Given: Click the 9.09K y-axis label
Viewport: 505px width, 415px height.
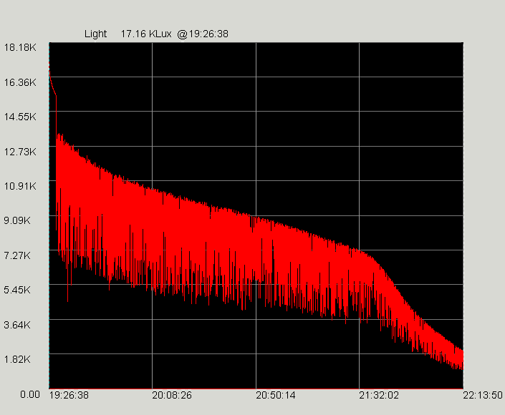Looking at the screenshot, I should [17, 220].
